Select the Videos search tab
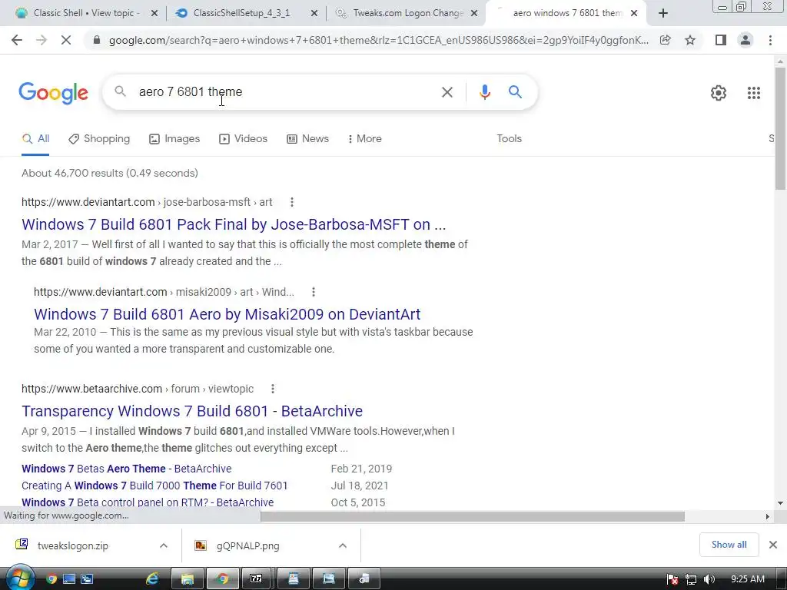Screen dimensions: 787x590 [244, 139]
